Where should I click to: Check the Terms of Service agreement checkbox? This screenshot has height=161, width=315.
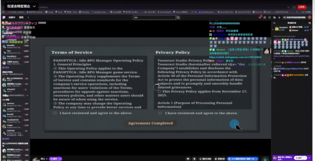55,113
